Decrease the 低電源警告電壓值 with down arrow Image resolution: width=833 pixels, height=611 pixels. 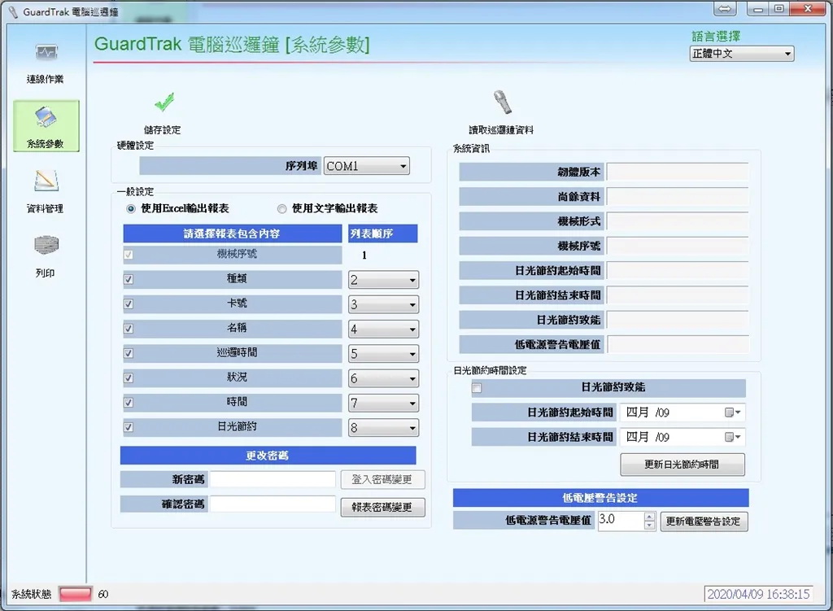650,526
